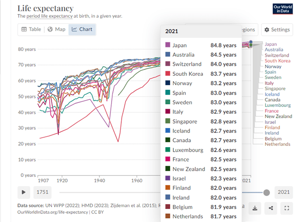Click the download chart icon
296x222 pixels.
[255, 208]
